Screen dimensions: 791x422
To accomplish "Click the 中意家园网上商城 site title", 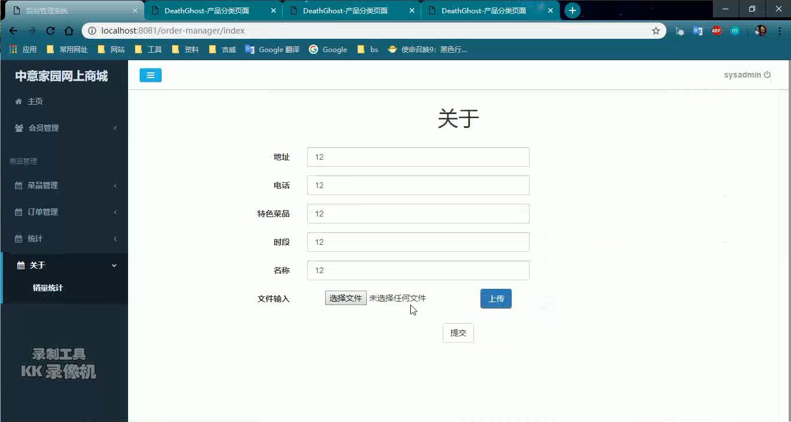I will click(x=61, y=76).
